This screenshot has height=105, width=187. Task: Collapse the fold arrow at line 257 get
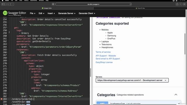click(x=8, y=28)
